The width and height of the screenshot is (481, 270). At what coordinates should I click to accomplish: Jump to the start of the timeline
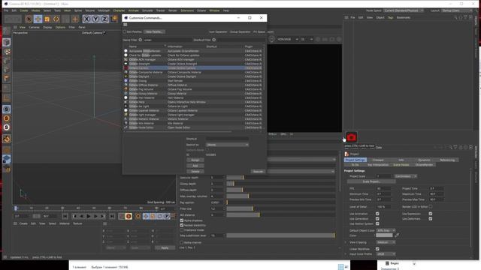coord(65,217)
